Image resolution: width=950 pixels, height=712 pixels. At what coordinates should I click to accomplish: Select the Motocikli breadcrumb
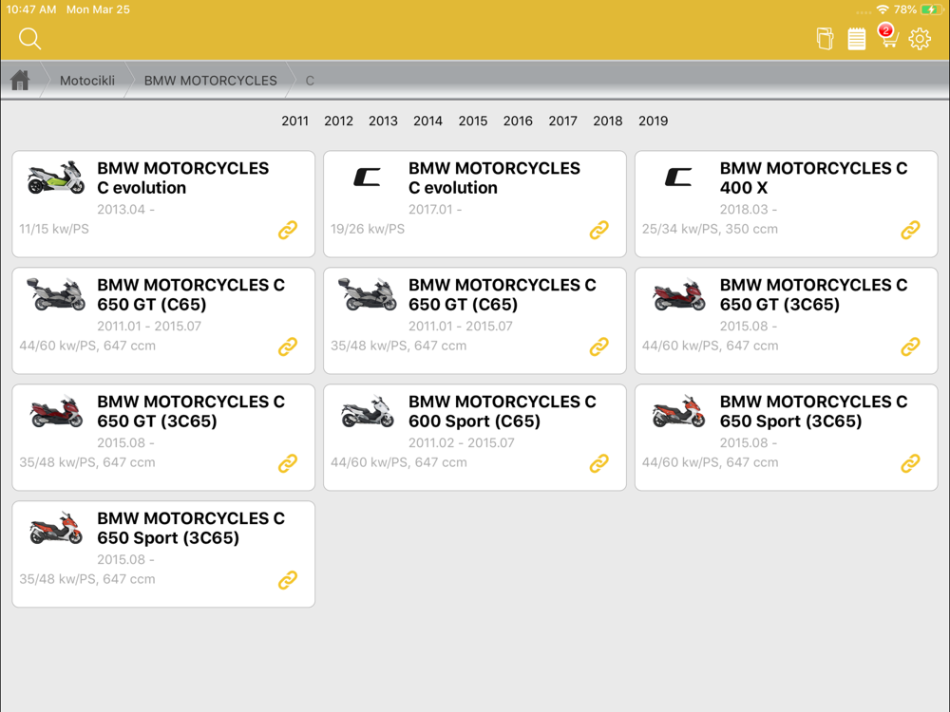[x=87, y=81]
